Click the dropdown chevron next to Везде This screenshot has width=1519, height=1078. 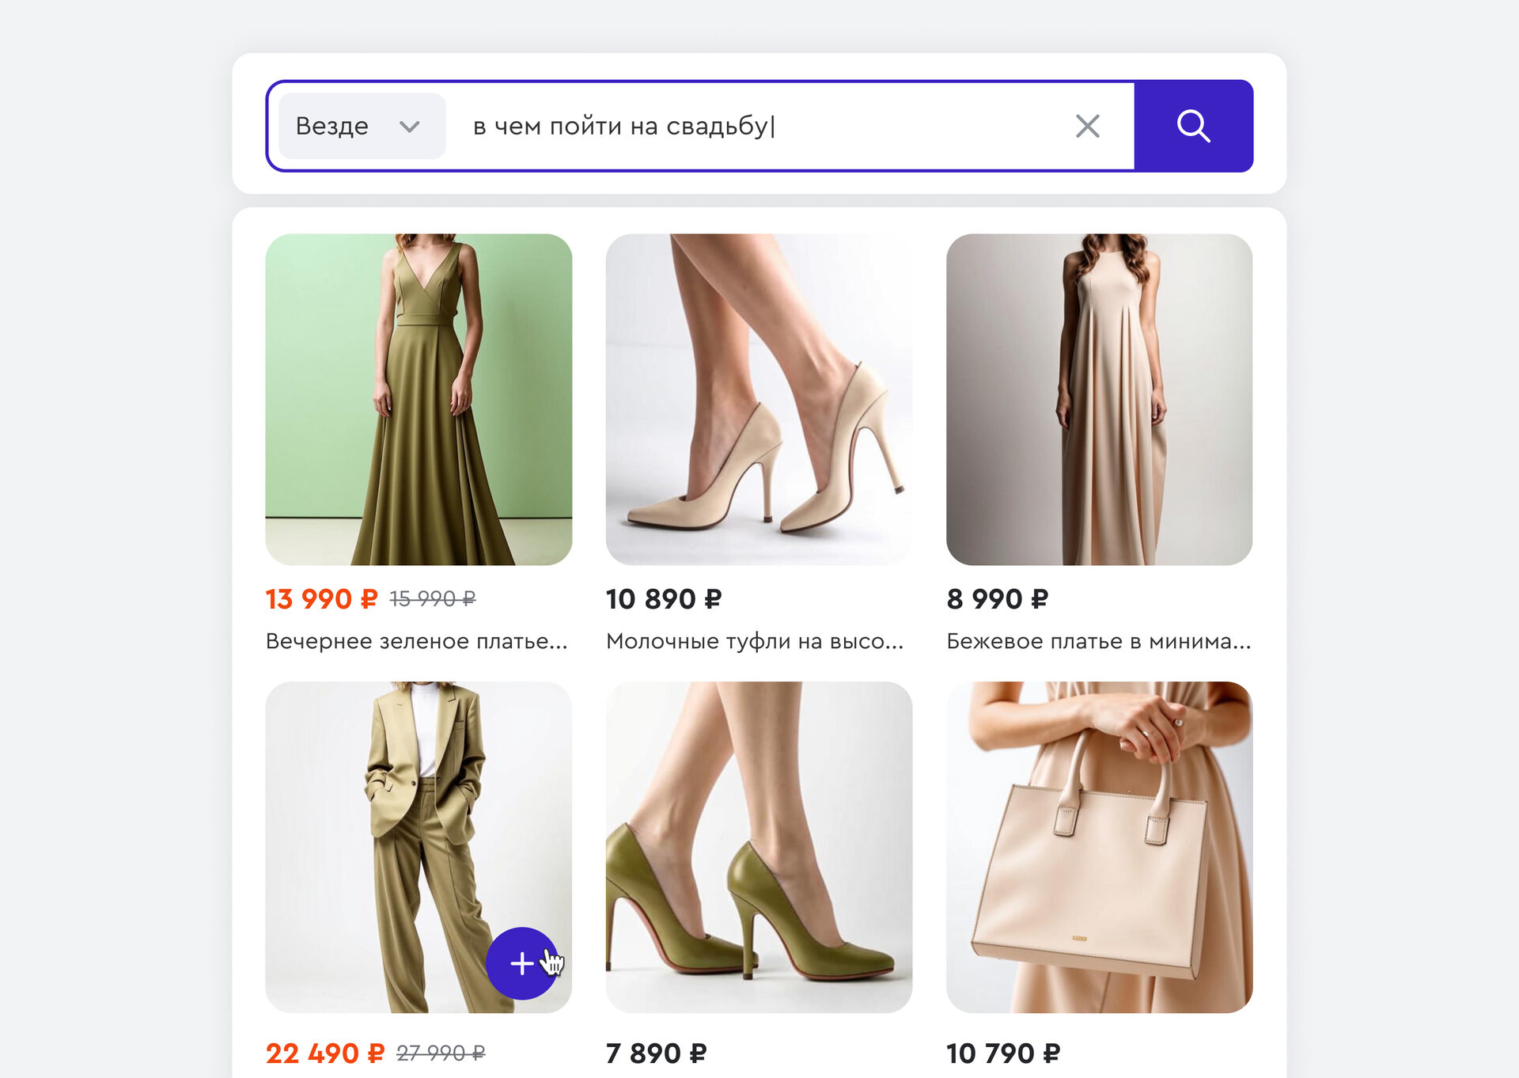(x=409, y=127)
